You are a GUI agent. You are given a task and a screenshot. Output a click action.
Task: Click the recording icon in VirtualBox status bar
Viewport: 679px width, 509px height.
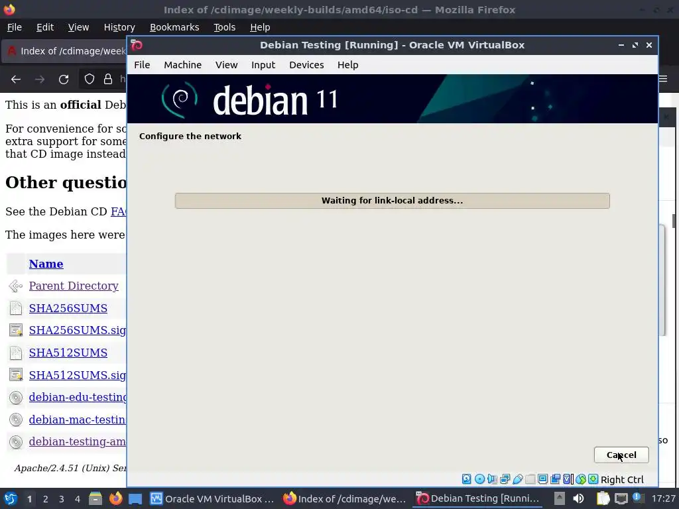click(555, 479)
